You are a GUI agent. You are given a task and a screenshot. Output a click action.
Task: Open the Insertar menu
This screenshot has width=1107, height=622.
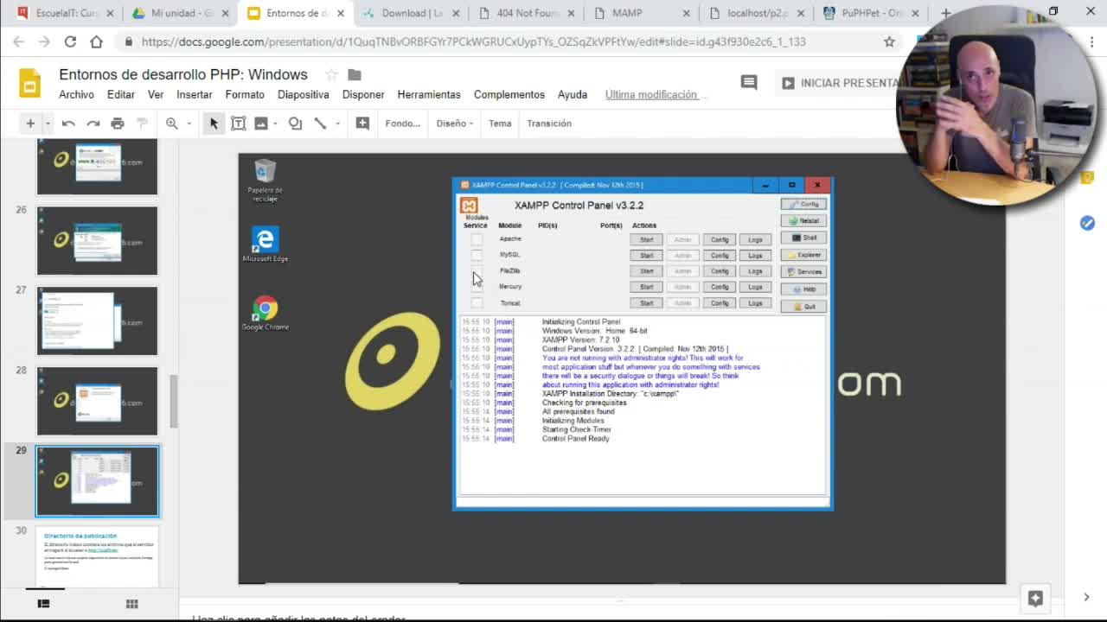[194, 95]
